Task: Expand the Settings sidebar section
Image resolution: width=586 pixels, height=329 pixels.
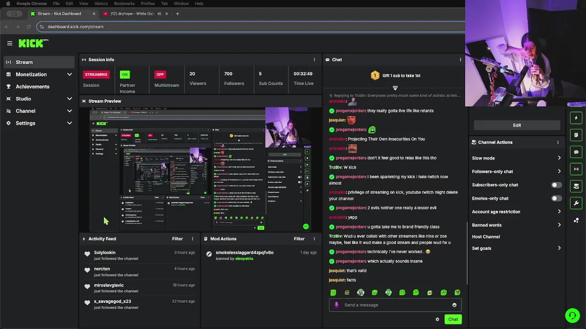Action: pos(70,123)
